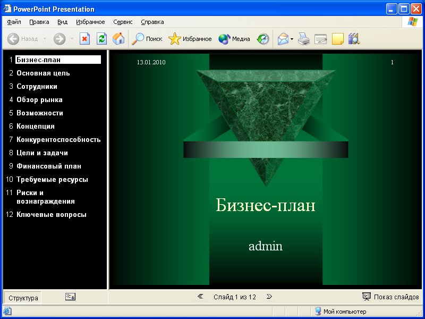The height and width of the screenshot is (319, 425).
Task: Click the Бизнес-план slide title
Action: click(x=266, y=205)
